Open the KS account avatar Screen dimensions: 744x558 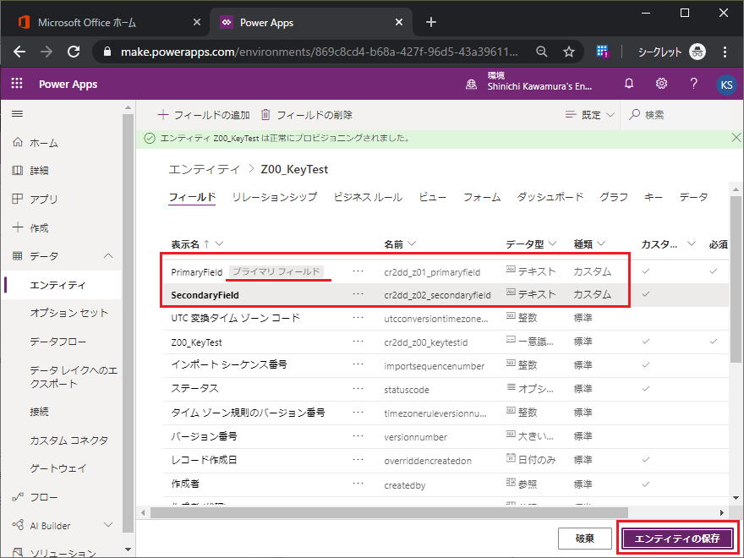click(x=726, y=85)
